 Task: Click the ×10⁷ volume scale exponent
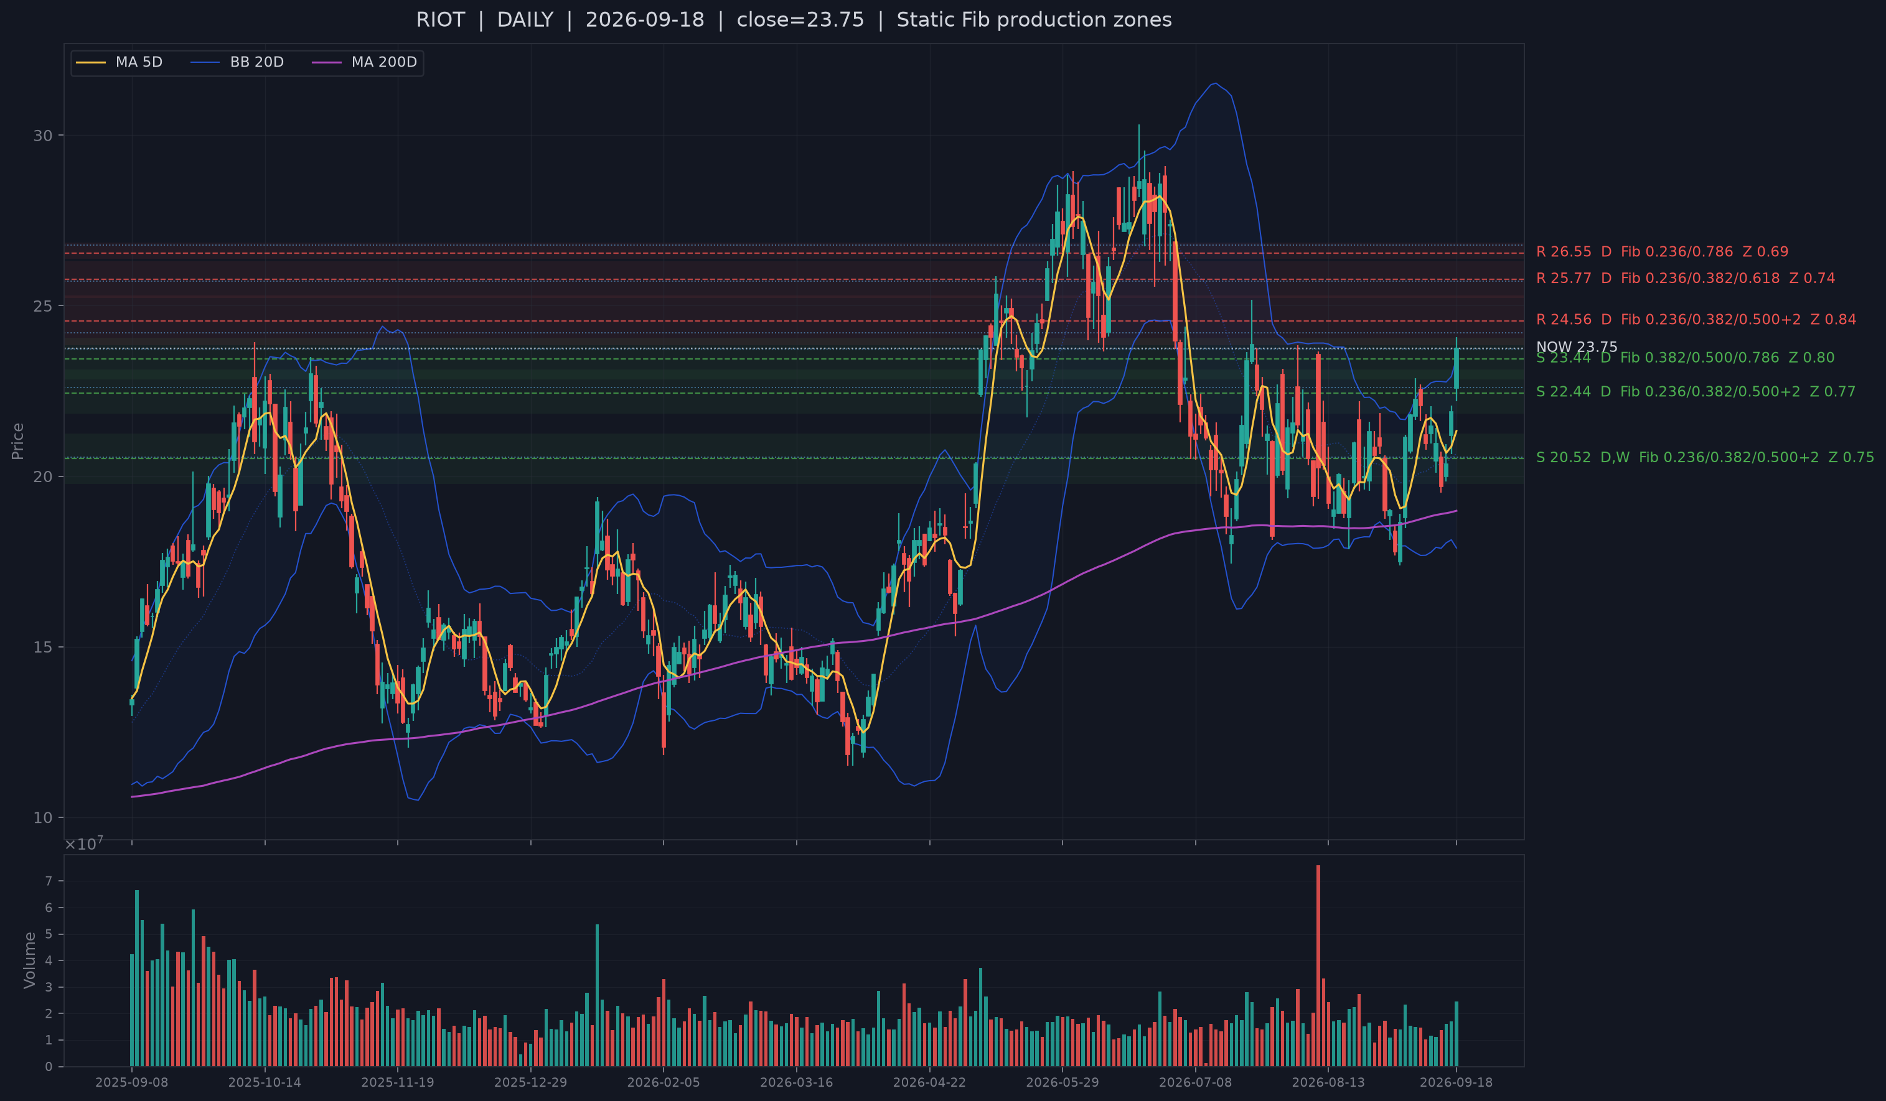pyautogui.click(x=84, y=843)
